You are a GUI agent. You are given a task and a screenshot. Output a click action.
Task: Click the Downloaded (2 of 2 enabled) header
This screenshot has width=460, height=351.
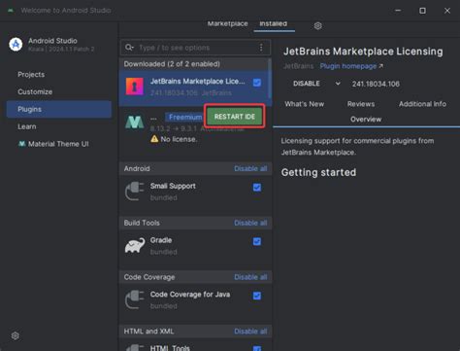(194, 64)
